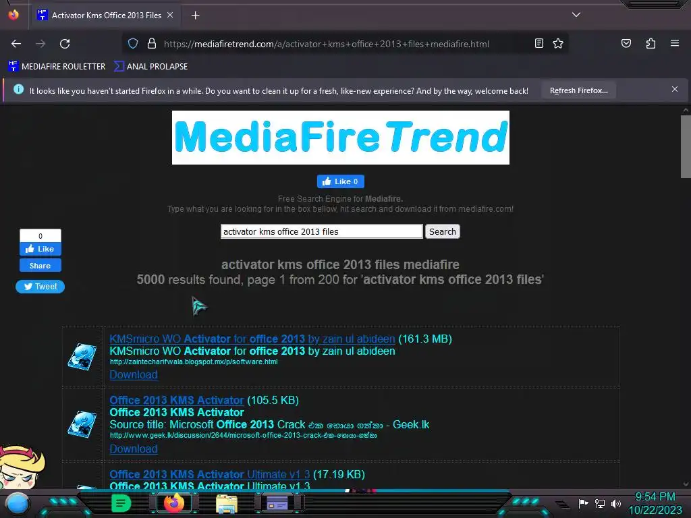Open File Explorer from taskbar
The image size is (691, 518).
tap(227, 503)
